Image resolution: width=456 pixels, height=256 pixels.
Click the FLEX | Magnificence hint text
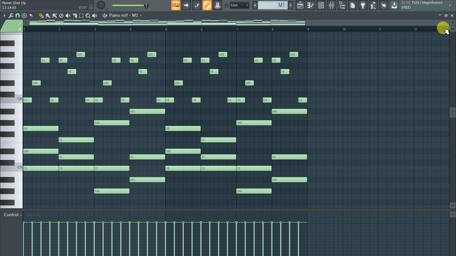tap(427, 3)
